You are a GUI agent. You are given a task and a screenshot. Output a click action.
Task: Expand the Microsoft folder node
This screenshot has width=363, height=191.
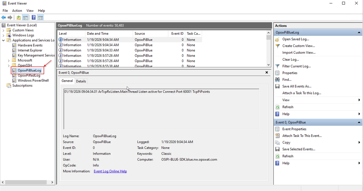click(9, 61)
